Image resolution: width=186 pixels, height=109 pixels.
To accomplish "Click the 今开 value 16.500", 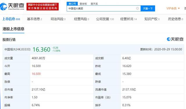I will coord(36,66).
